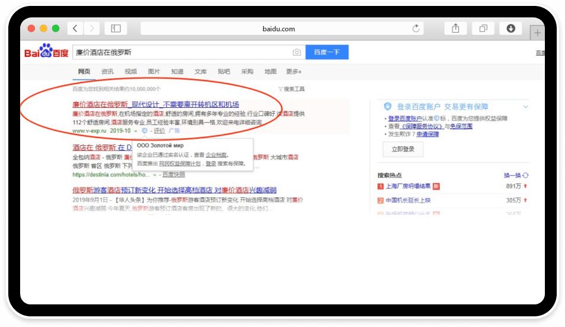Add a new Safari tab
This screenshot has height=327, width=565.
[x=537, y=33]
